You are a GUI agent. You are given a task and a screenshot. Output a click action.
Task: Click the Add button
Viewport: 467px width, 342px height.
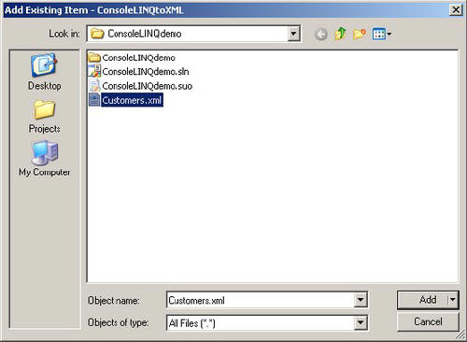[422, 300]
